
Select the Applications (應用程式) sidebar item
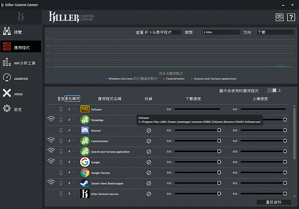[21, 47]
